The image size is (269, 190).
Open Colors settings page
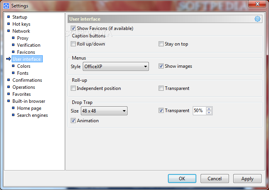tap(24, 66)
